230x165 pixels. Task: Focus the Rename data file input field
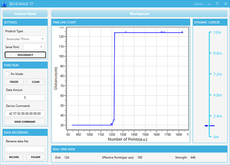click(25, 149)
